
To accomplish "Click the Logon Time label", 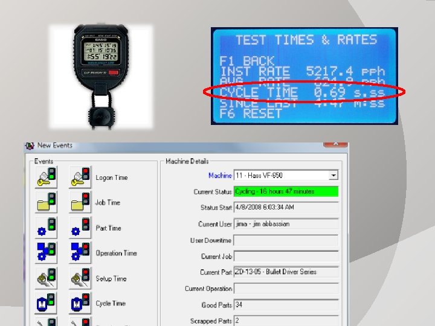I will click(112, 177).
